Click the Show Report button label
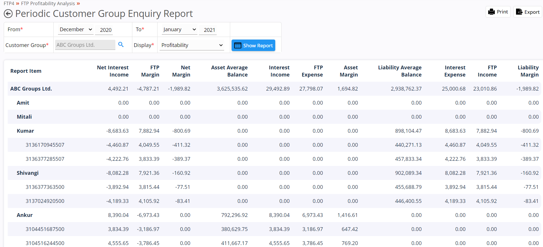Image resolution: width=543 pixels, height=247 pixels. [258, 46]
